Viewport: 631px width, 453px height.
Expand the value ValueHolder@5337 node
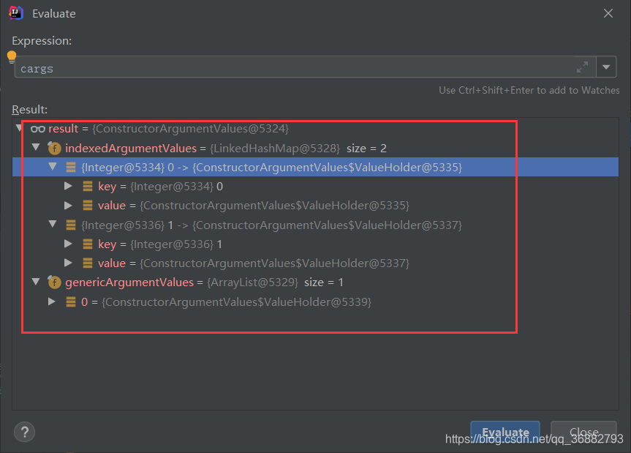tap(69, 263)
